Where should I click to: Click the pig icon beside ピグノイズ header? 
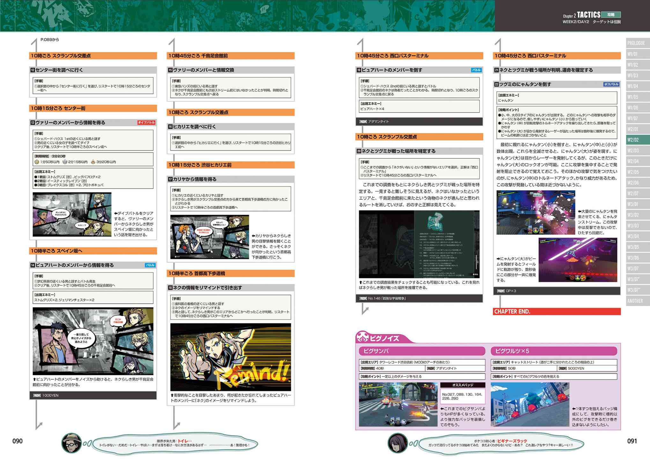pos(363,337)
